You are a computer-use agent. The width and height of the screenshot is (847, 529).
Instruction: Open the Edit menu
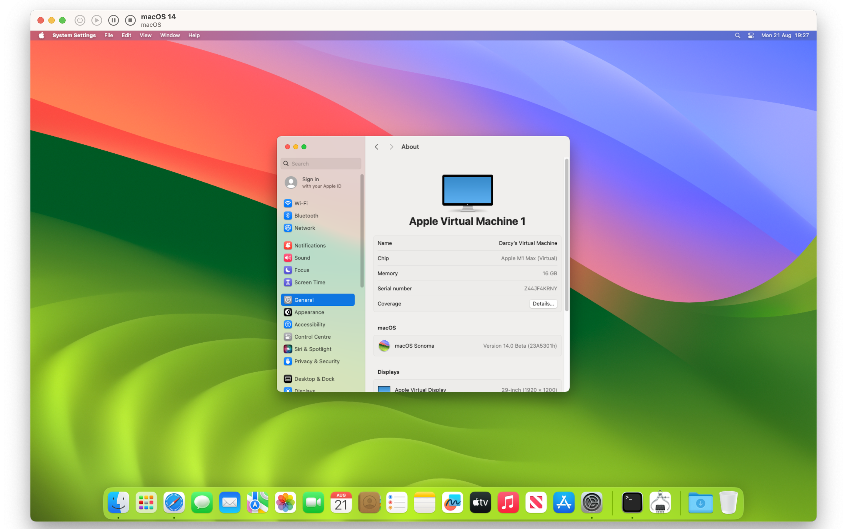[x=126, y=35]
